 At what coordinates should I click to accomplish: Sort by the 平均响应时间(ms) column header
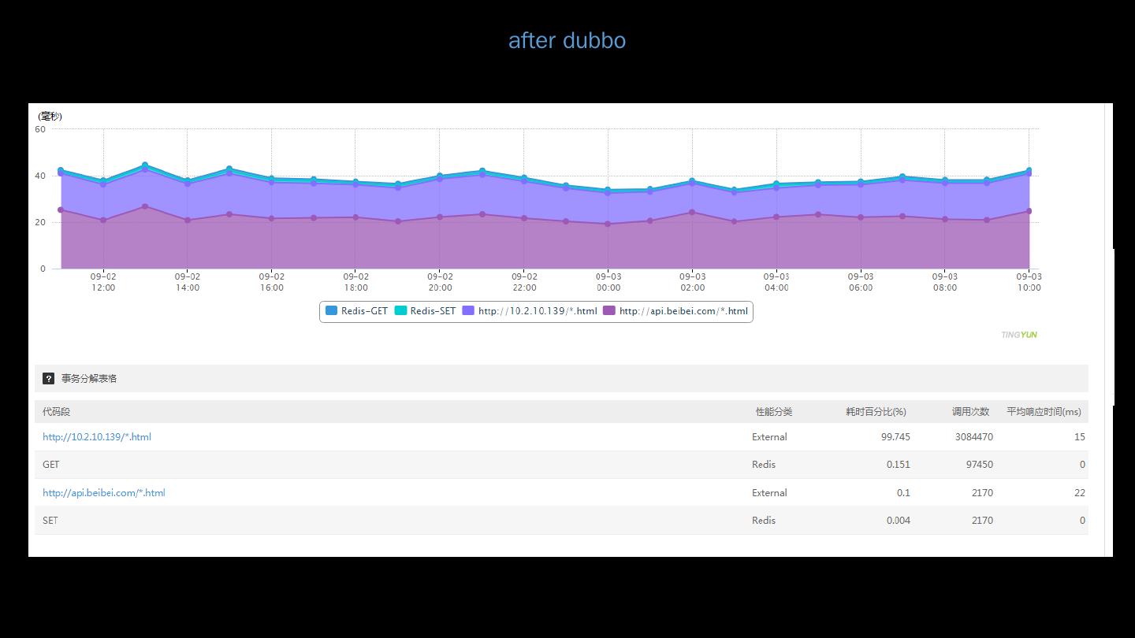coord(1043,411)
